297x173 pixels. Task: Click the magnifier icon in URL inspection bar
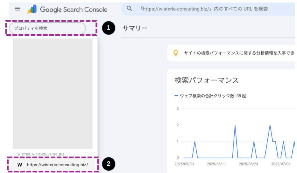129,8
